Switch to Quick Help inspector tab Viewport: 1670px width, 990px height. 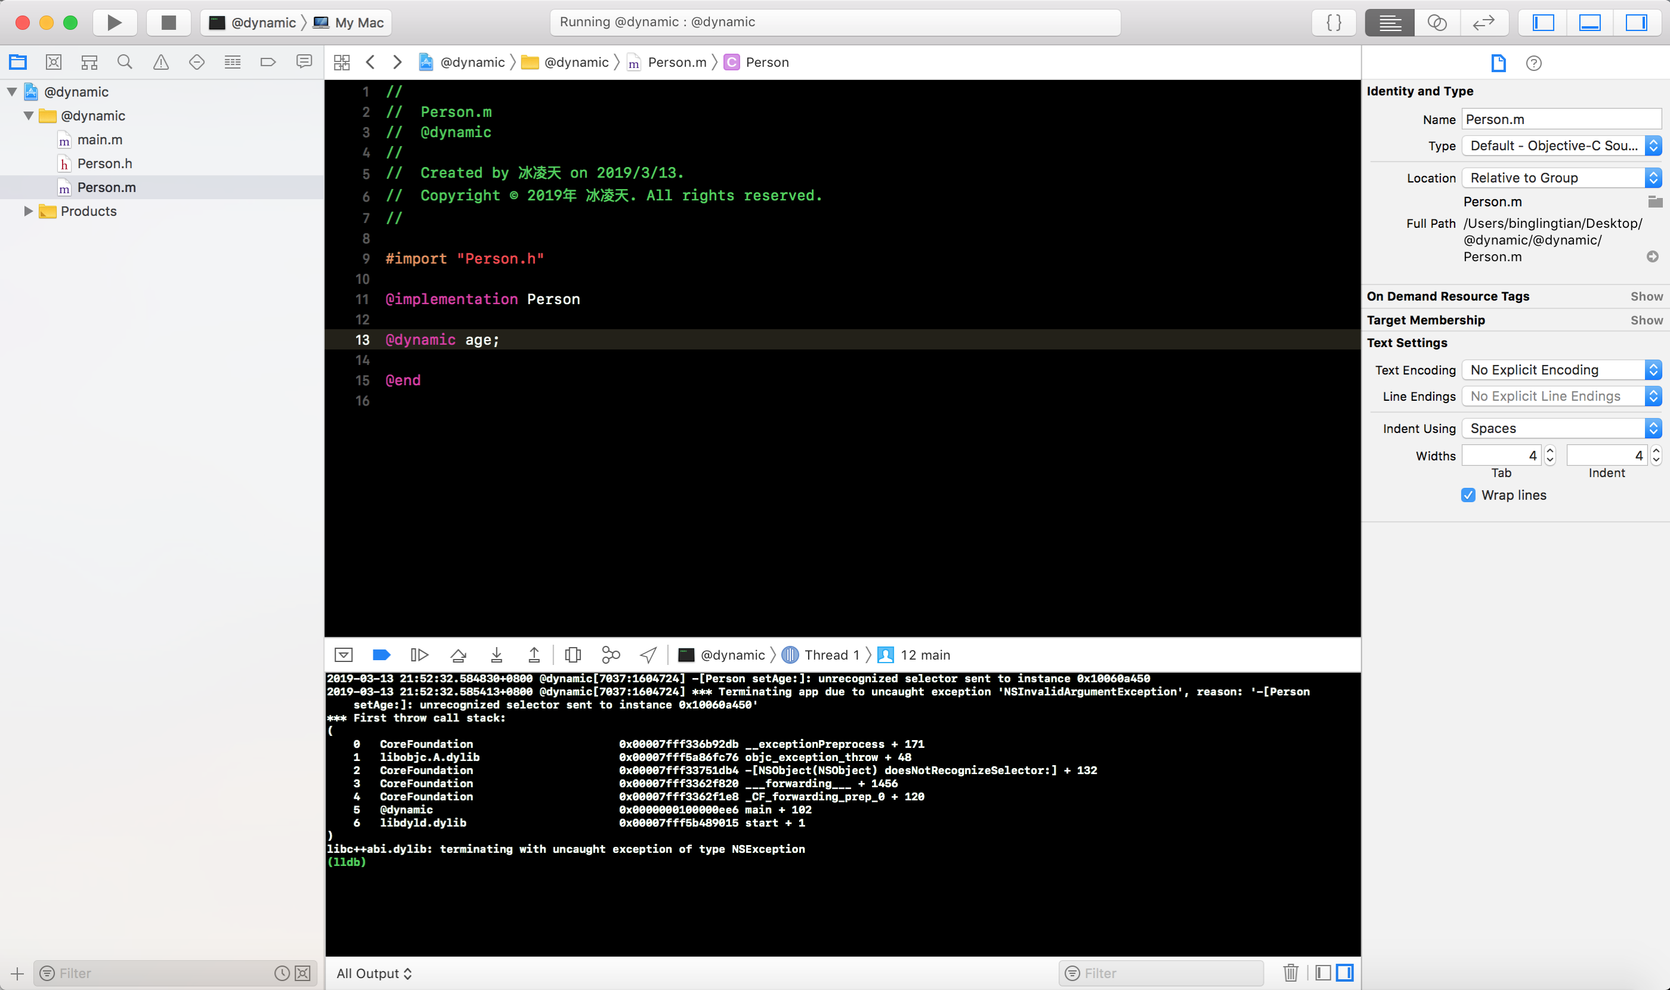point(1533,63)
